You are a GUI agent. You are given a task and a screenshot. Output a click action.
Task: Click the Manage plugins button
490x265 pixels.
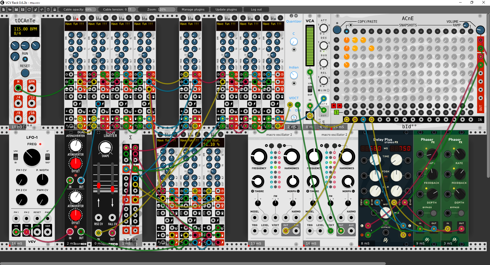pos(193,9)
